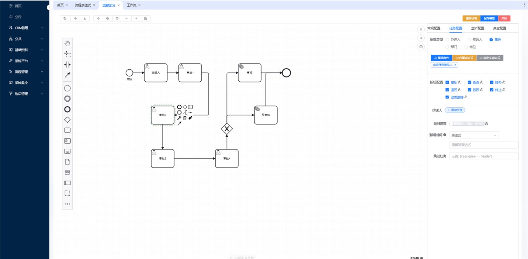
Task: Click the download icon in the top toolbar
Action: [x=84, y=18]
